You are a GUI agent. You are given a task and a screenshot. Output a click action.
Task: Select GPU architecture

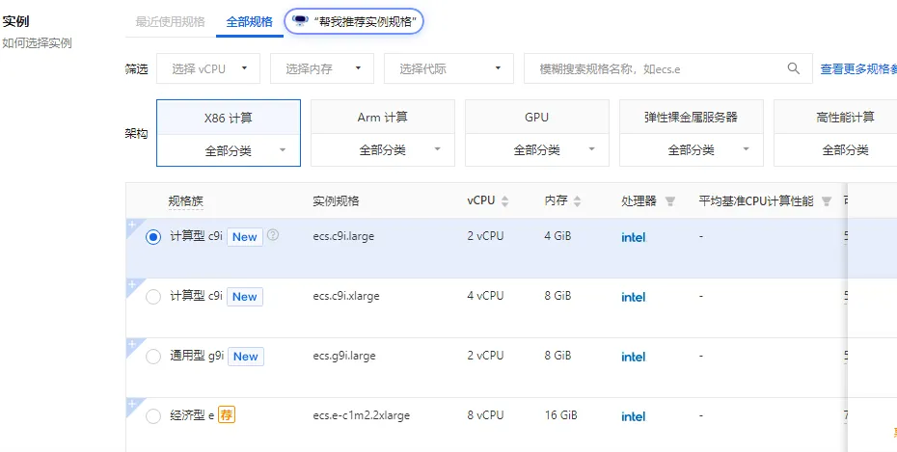coord(537,118)
